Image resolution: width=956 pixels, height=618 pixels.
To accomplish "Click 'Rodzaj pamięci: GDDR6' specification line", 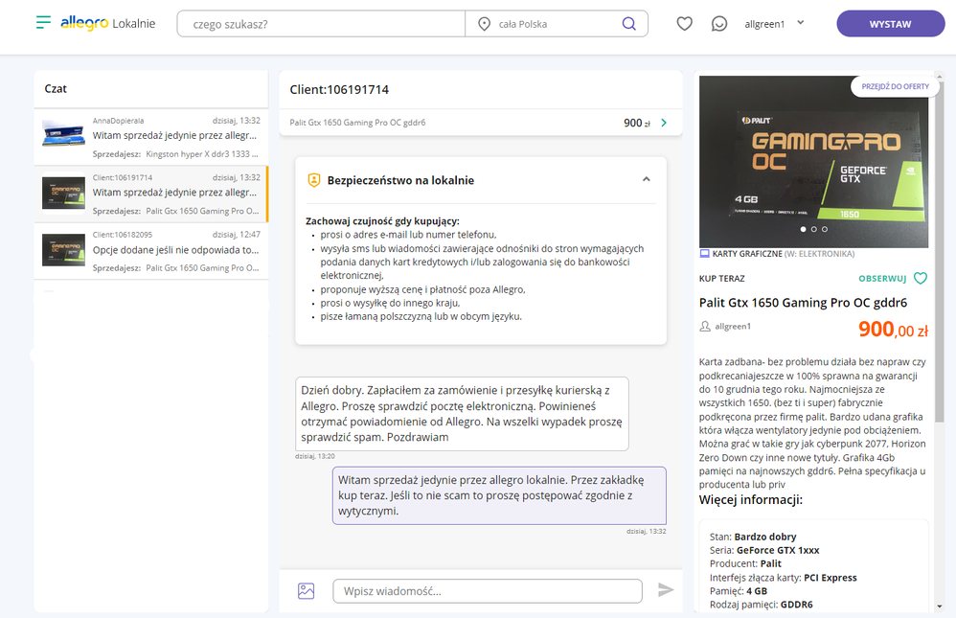I will pyautogui.click(x=761, y=605).
